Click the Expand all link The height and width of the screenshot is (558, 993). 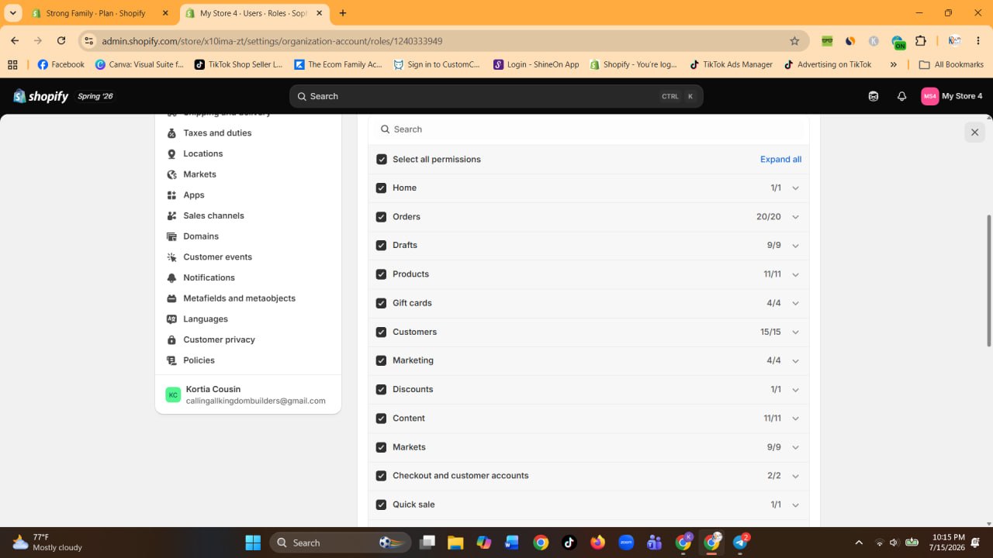780,160
